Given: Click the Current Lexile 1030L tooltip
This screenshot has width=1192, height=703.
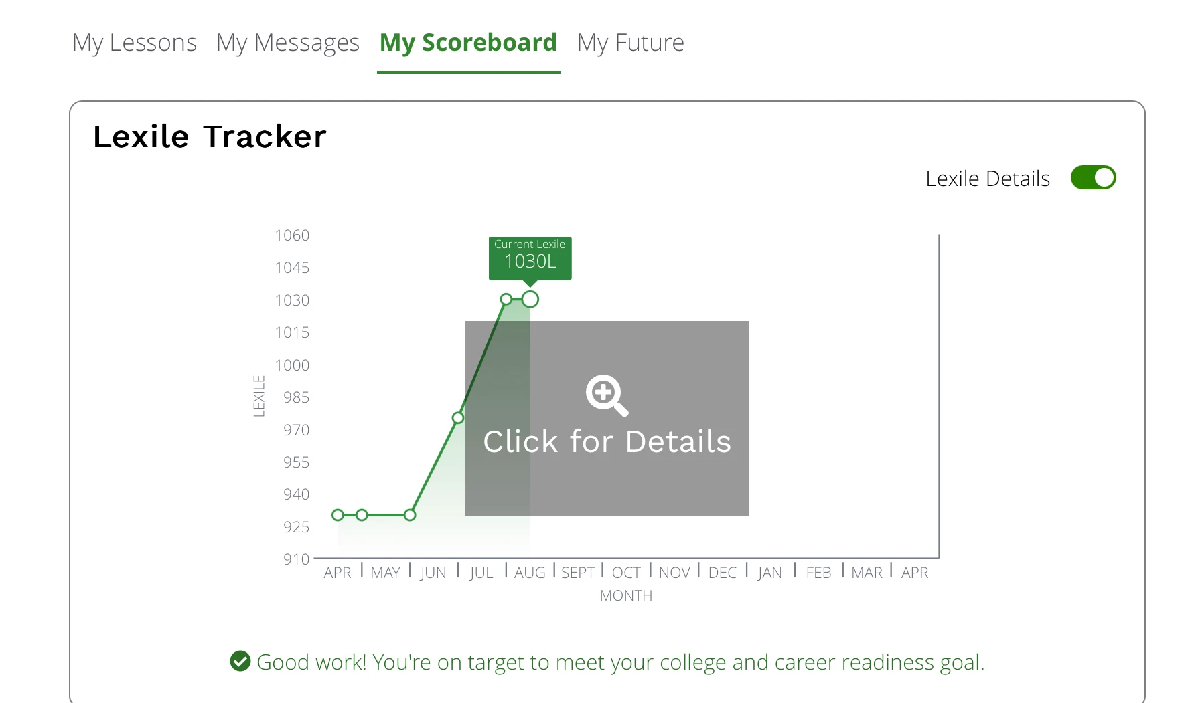Looking at the screenshot, I should [530, 258].
